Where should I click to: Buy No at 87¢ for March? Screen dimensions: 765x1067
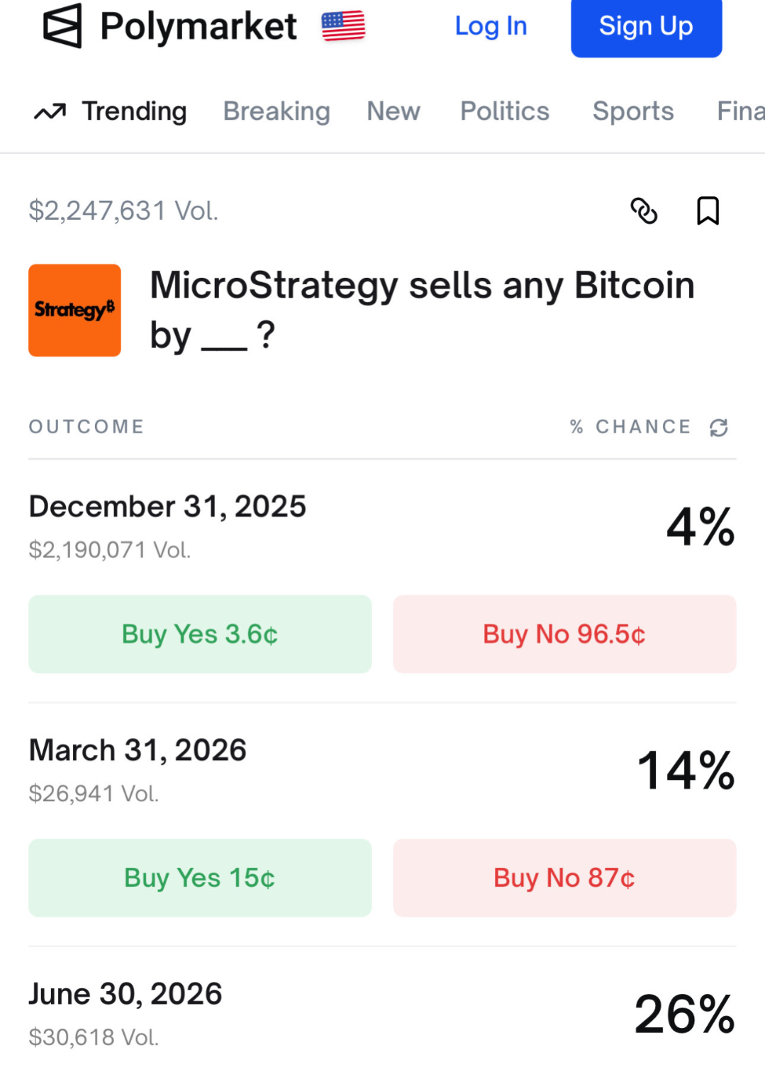564,878
